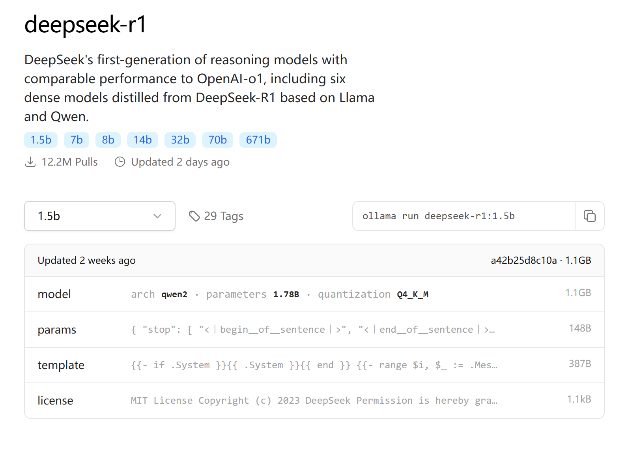Image resolution: width=628 pixels, height=455 pixels.
Task: View the MIT license row
Action: [x=314, y=401]
